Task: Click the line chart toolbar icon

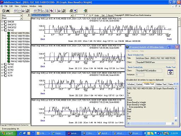Action: tap(43, 11)
